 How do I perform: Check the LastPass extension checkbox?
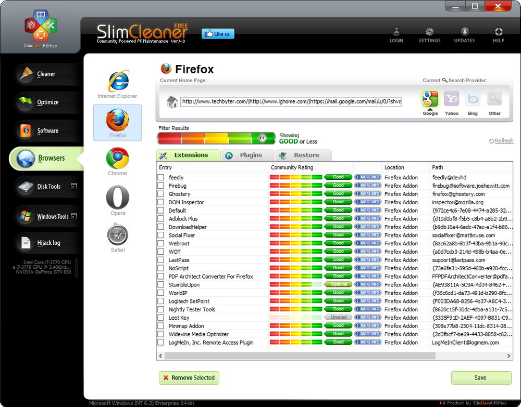(x=161, y=260)
